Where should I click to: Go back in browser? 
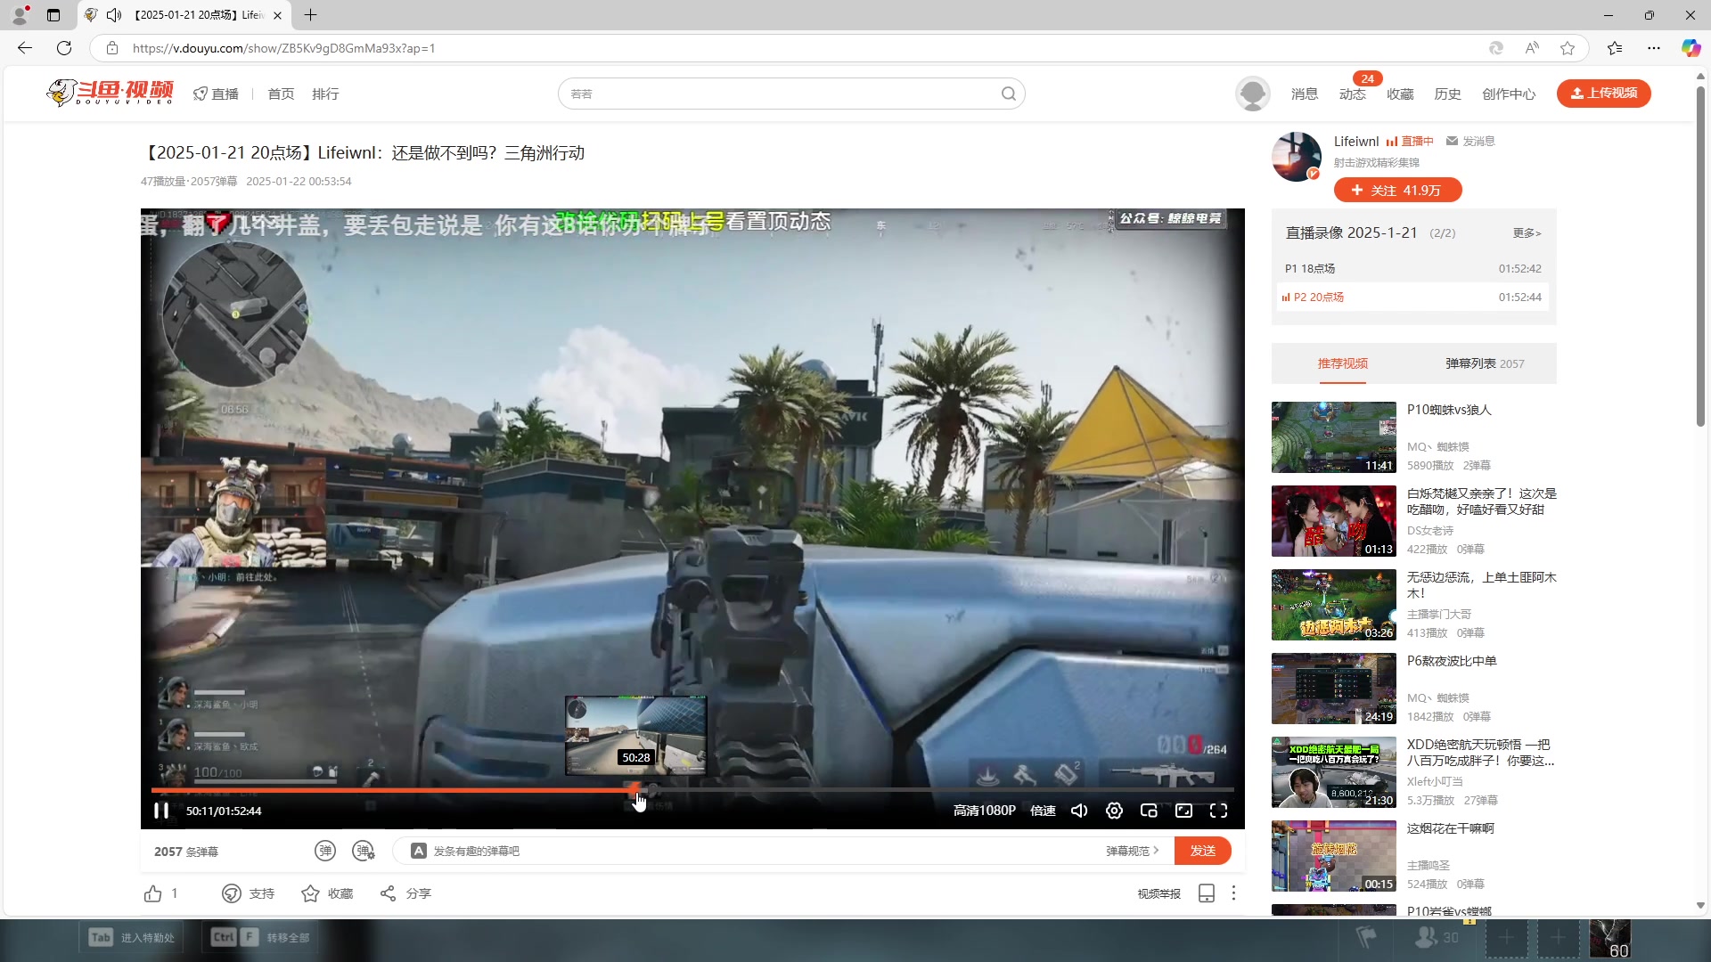(x=25, y=48)
